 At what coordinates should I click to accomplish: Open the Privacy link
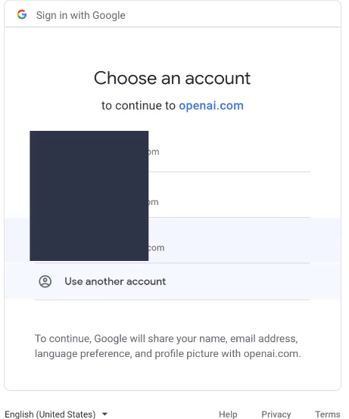click(x=276, y=414)
